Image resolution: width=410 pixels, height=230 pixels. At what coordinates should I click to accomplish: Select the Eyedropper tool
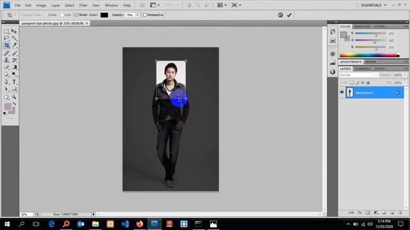pos(14,45)
